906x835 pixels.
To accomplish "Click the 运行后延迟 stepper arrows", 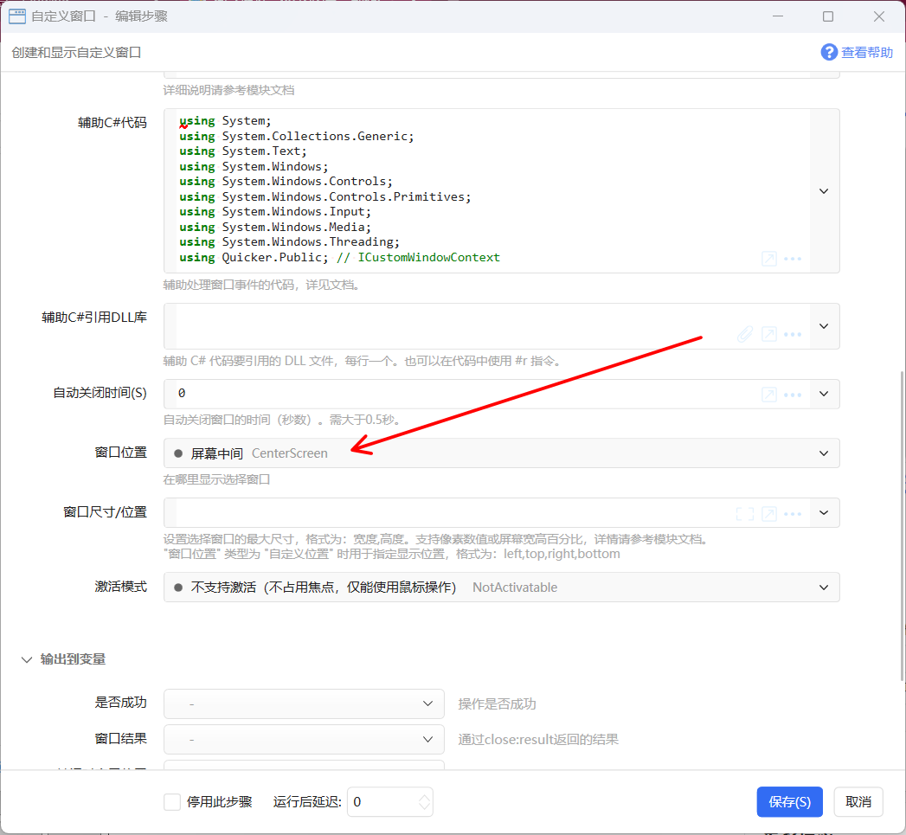I will 424,801.
